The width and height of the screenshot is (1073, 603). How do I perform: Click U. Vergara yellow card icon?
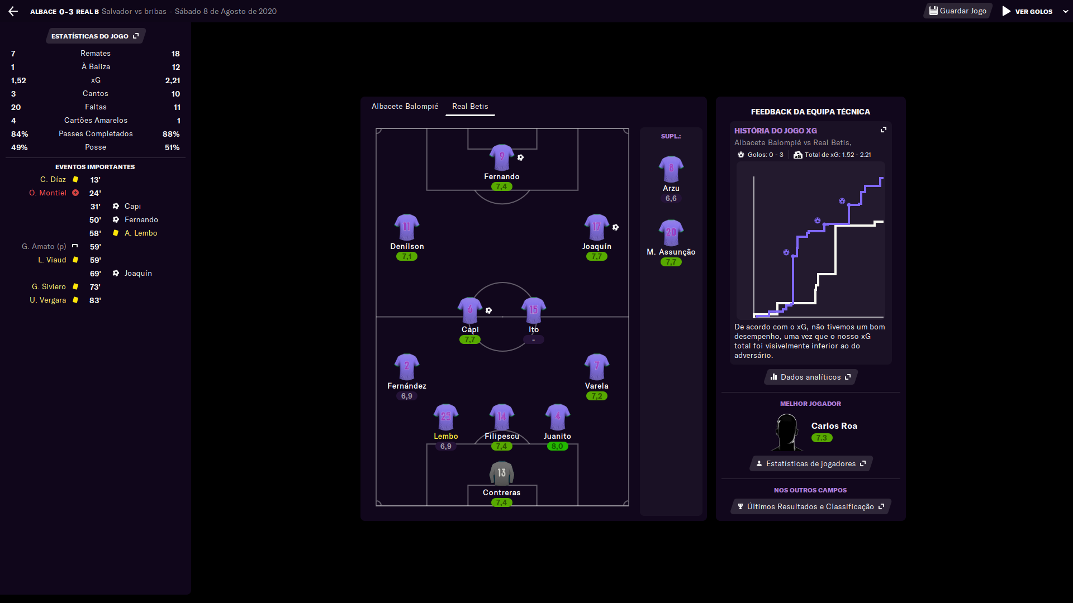coord(75,300)
